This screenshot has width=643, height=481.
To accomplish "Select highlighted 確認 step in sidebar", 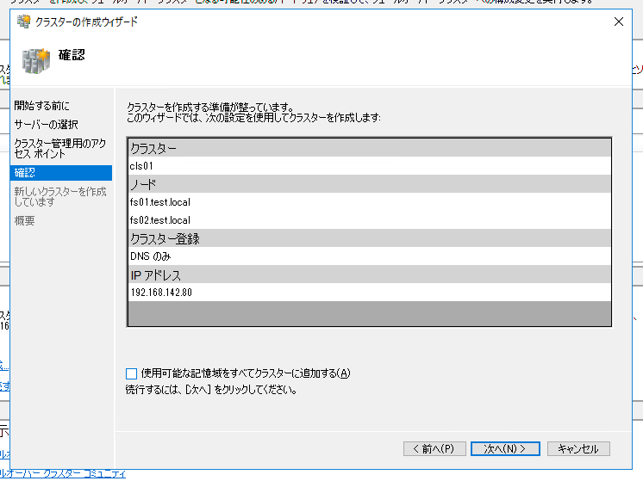I will click(x=61, y=173).
